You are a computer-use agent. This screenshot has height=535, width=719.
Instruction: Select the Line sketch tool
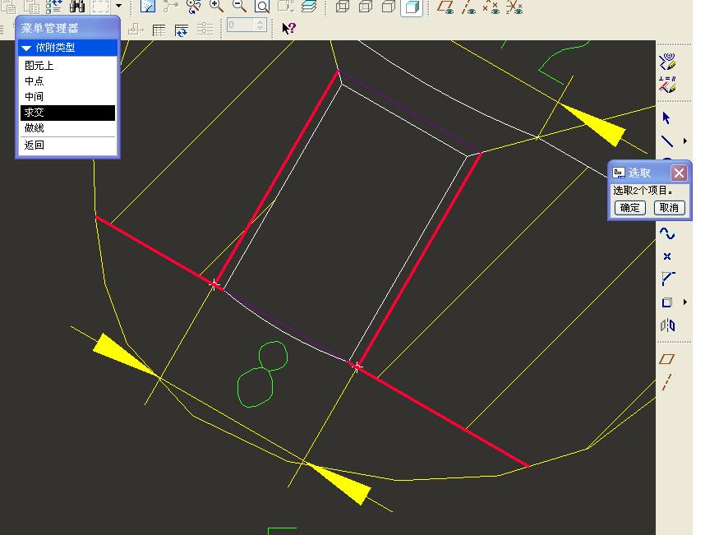coord(667,141)
